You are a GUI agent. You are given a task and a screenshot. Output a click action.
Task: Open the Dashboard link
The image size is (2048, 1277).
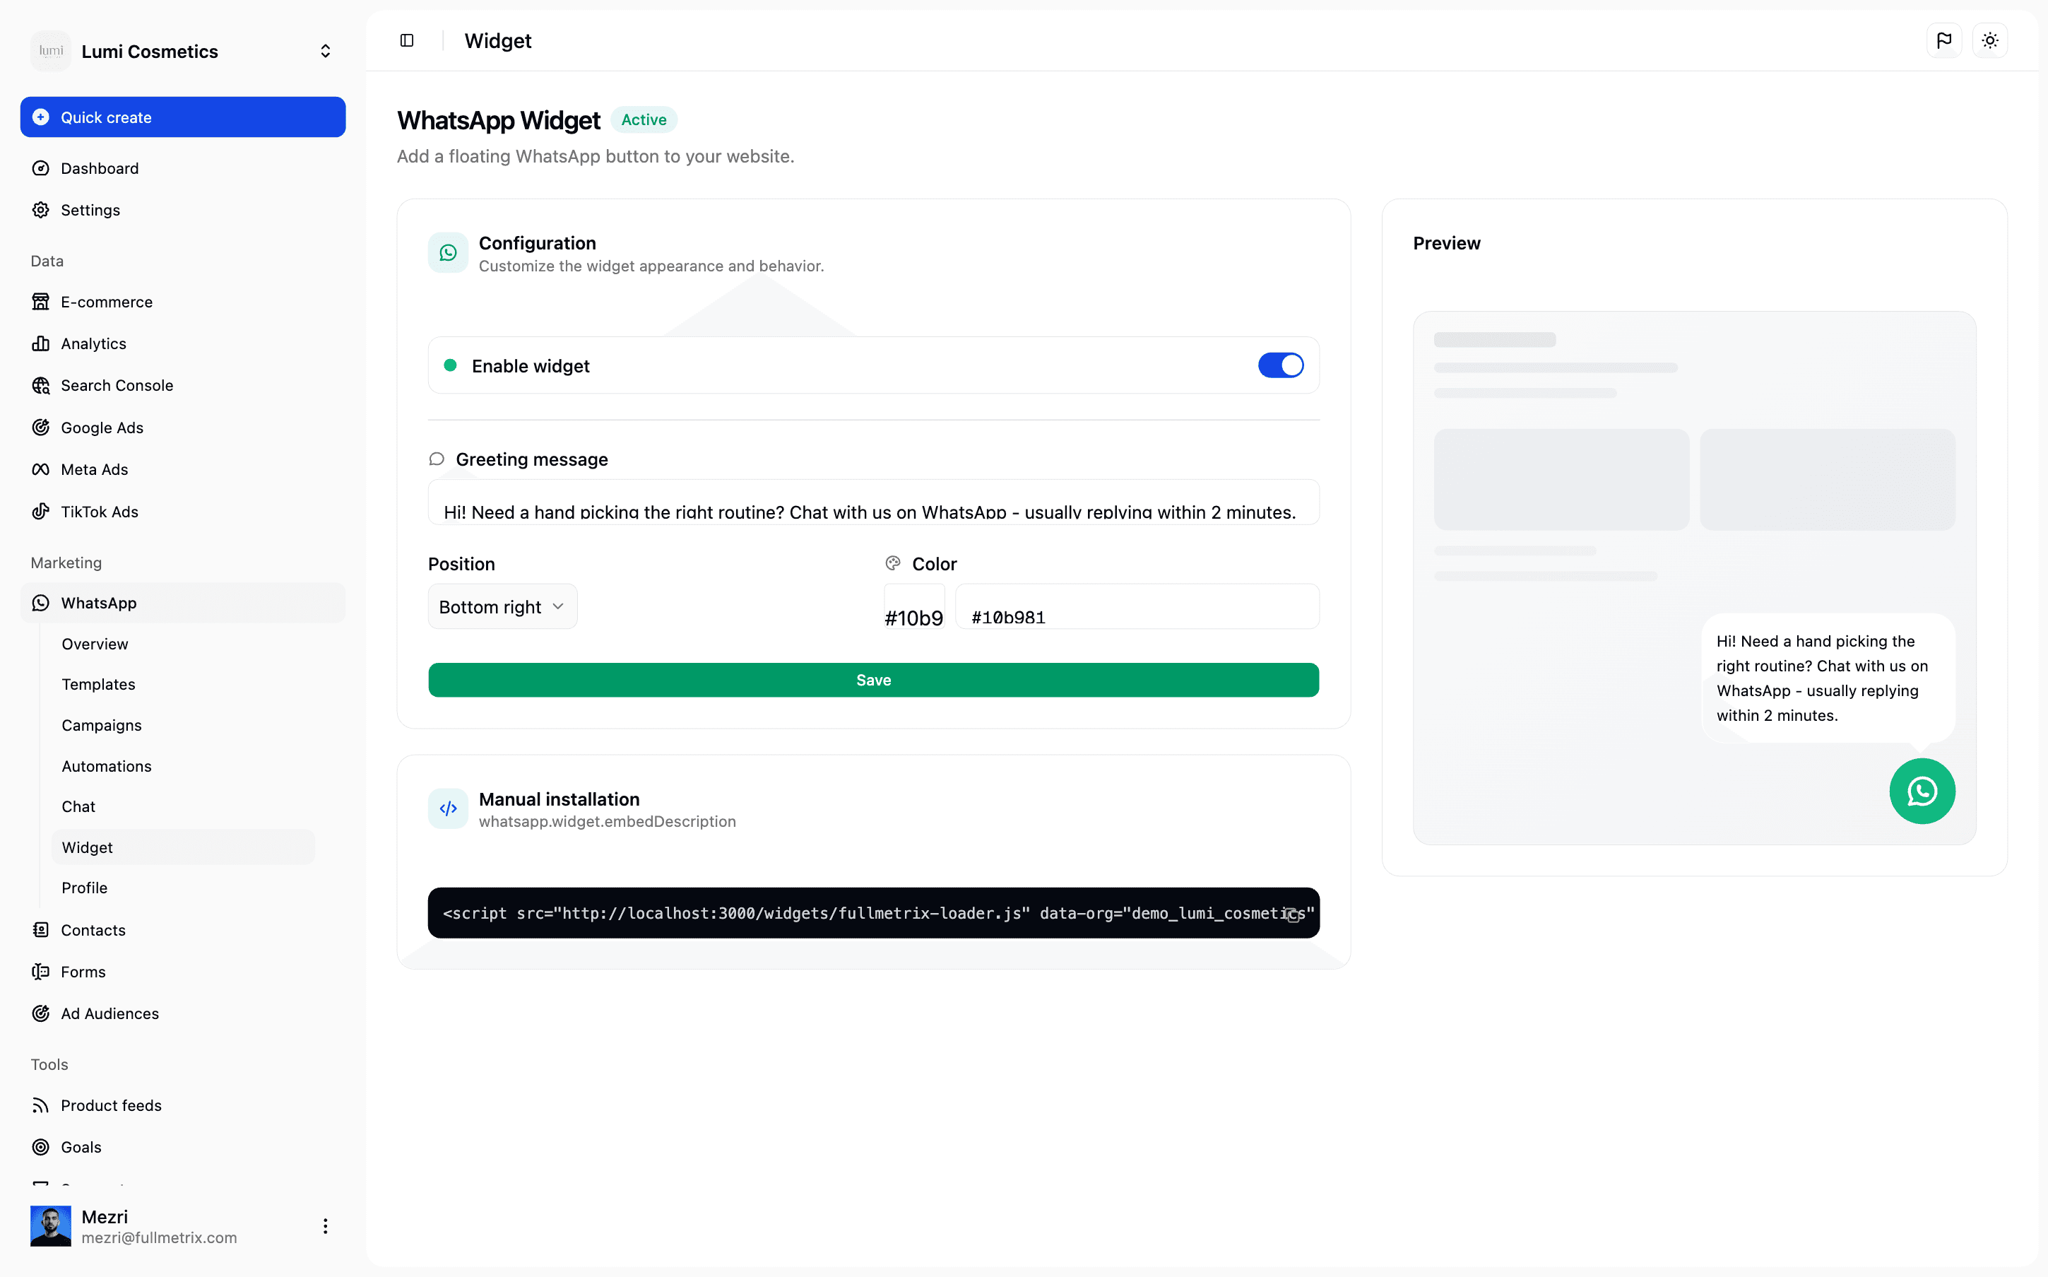click(x=183, y=168)
